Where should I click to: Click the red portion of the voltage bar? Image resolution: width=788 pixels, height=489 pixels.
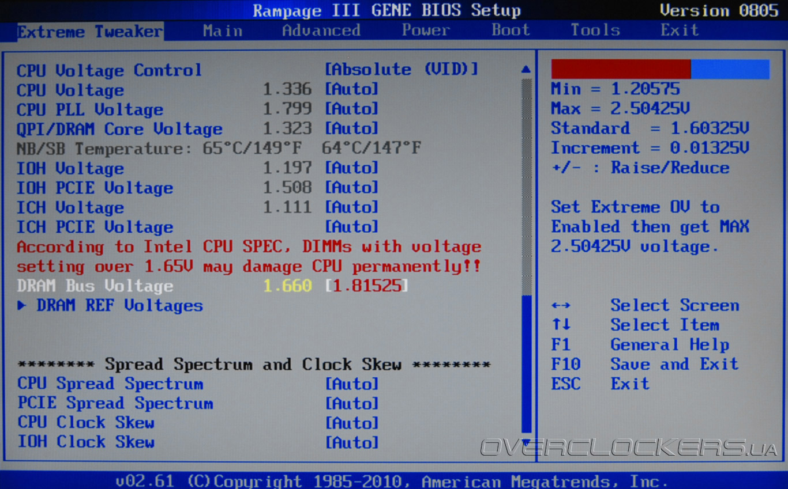click(x=621, y=69)
